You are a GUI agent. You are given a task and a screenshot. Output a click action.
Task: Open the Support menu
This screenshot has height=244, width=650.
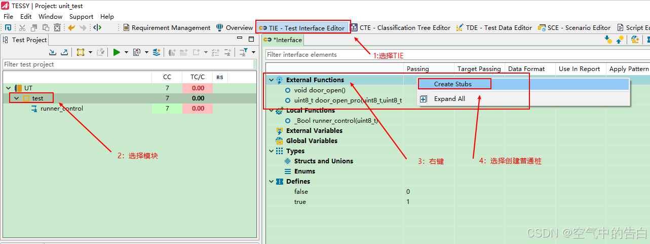click(81, 16)
